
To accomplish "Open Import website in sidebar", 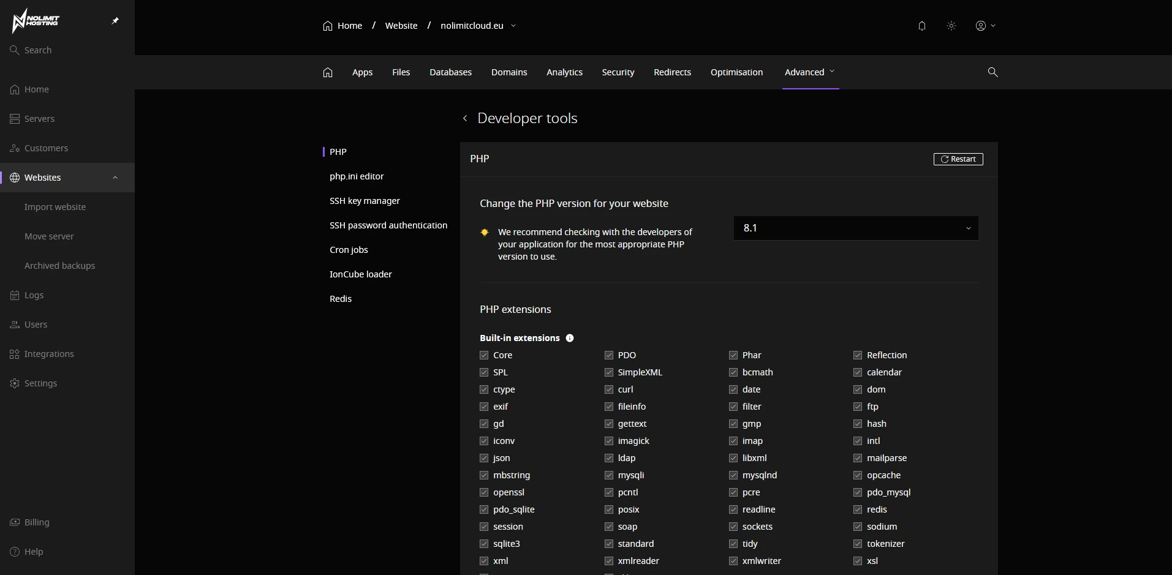I will (55, 207).
